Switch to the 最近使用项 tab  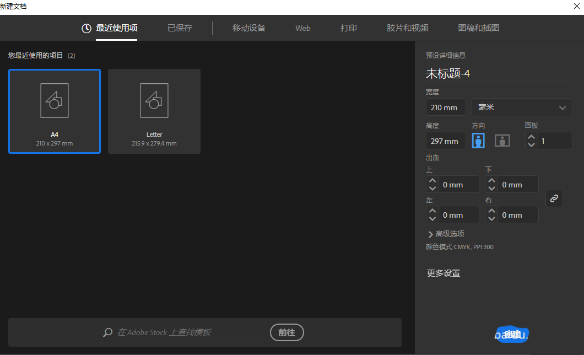[x=117, y=28]
